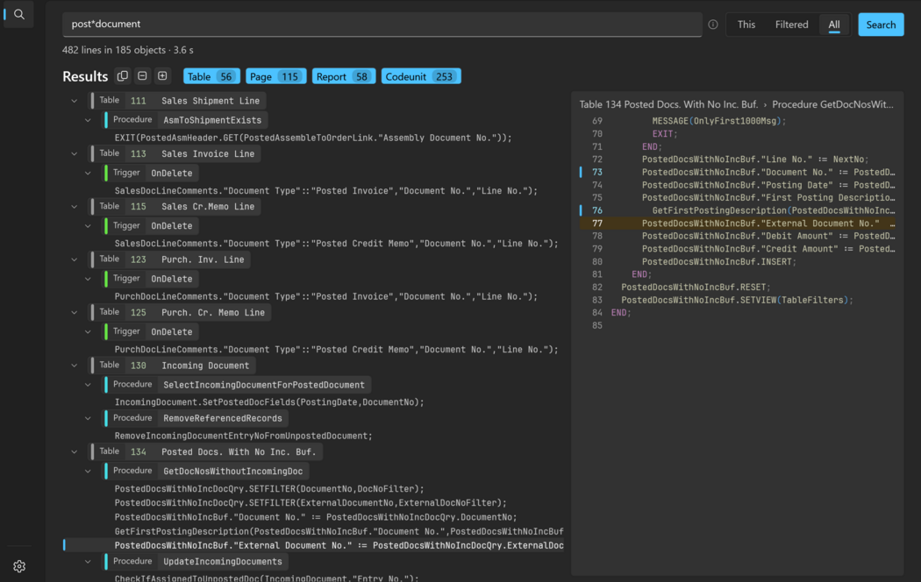This screenshot has width=921, height=582.
Task: Expand all results with plus icon
Action: tap(162, 75)
